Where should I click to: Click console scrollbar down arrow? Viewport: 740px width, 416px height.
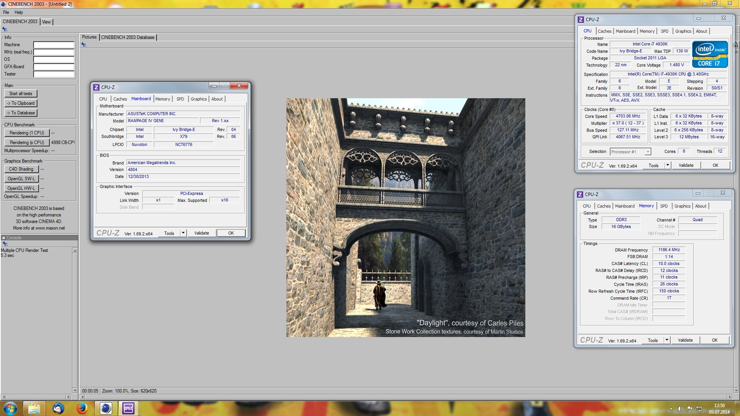(x=75, y=390)
